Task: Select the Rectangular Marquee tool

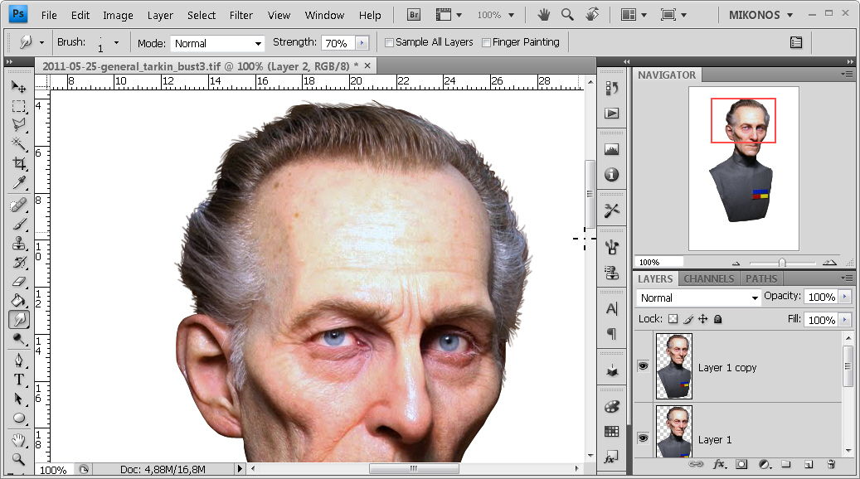Action: click(18, 106)
